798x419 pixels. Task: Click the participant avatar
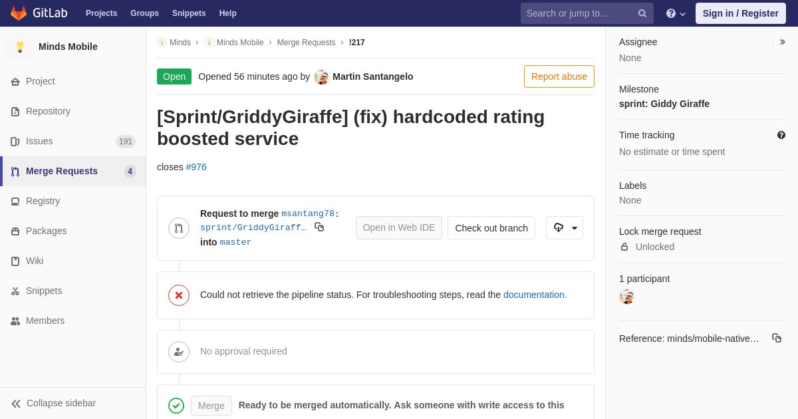point(627,297)
